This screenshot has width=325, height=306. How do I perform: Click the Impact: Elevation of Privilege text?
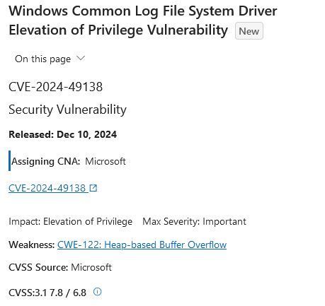click(x=70, y=222)
